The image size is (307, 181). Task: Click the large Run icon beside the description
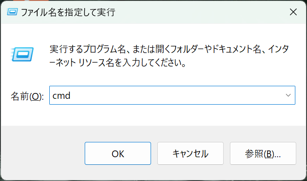(22, 54)
